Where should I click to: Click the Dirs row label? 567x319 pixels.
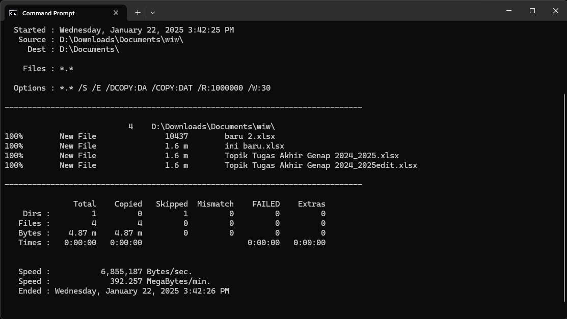click(x=32, y=214)
